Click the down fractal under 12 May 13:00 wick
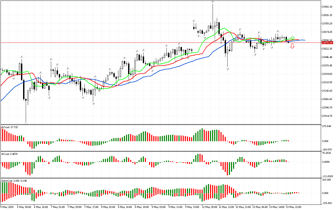336x210 pixels. tap(227, 69)
